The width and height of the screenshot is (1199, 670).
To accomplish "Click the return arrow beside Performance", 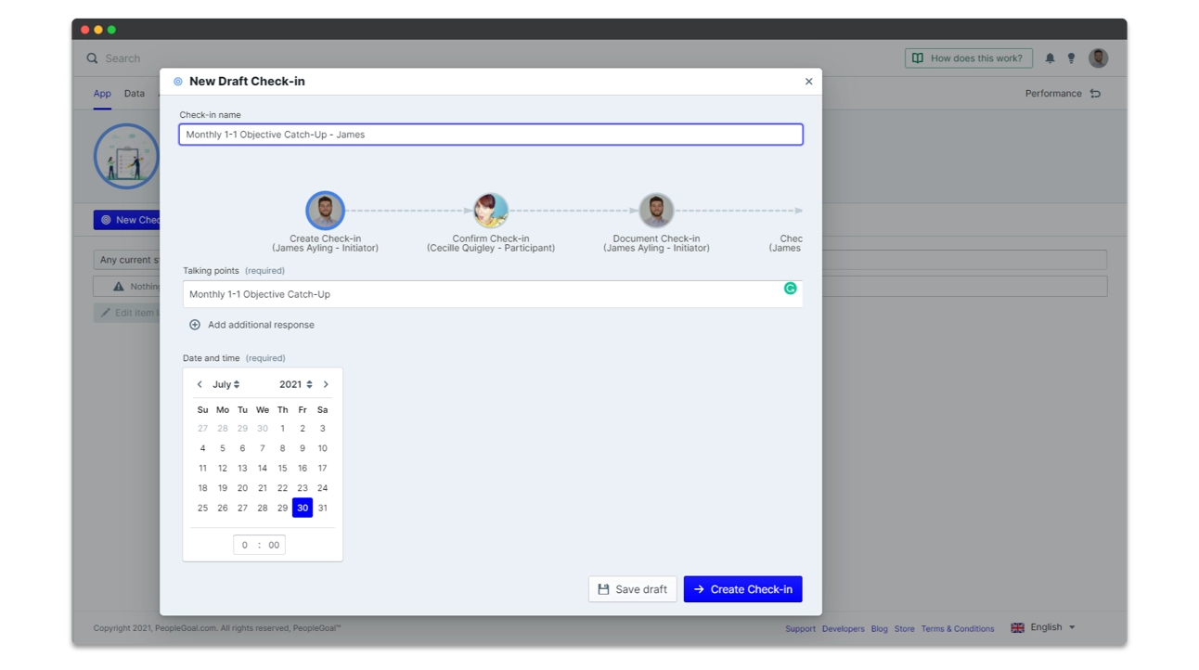I will tap(1095, 93).
